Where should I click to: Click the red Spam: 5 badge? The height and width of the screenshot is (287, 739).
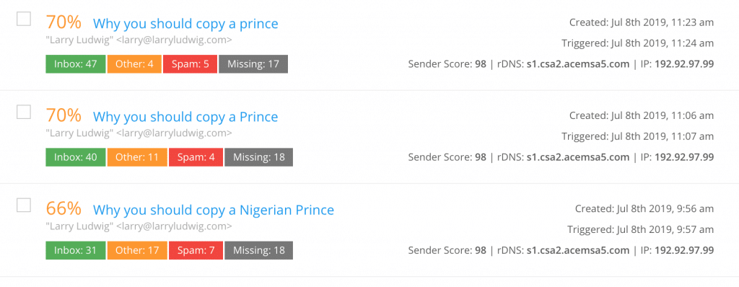pos(190,64)
